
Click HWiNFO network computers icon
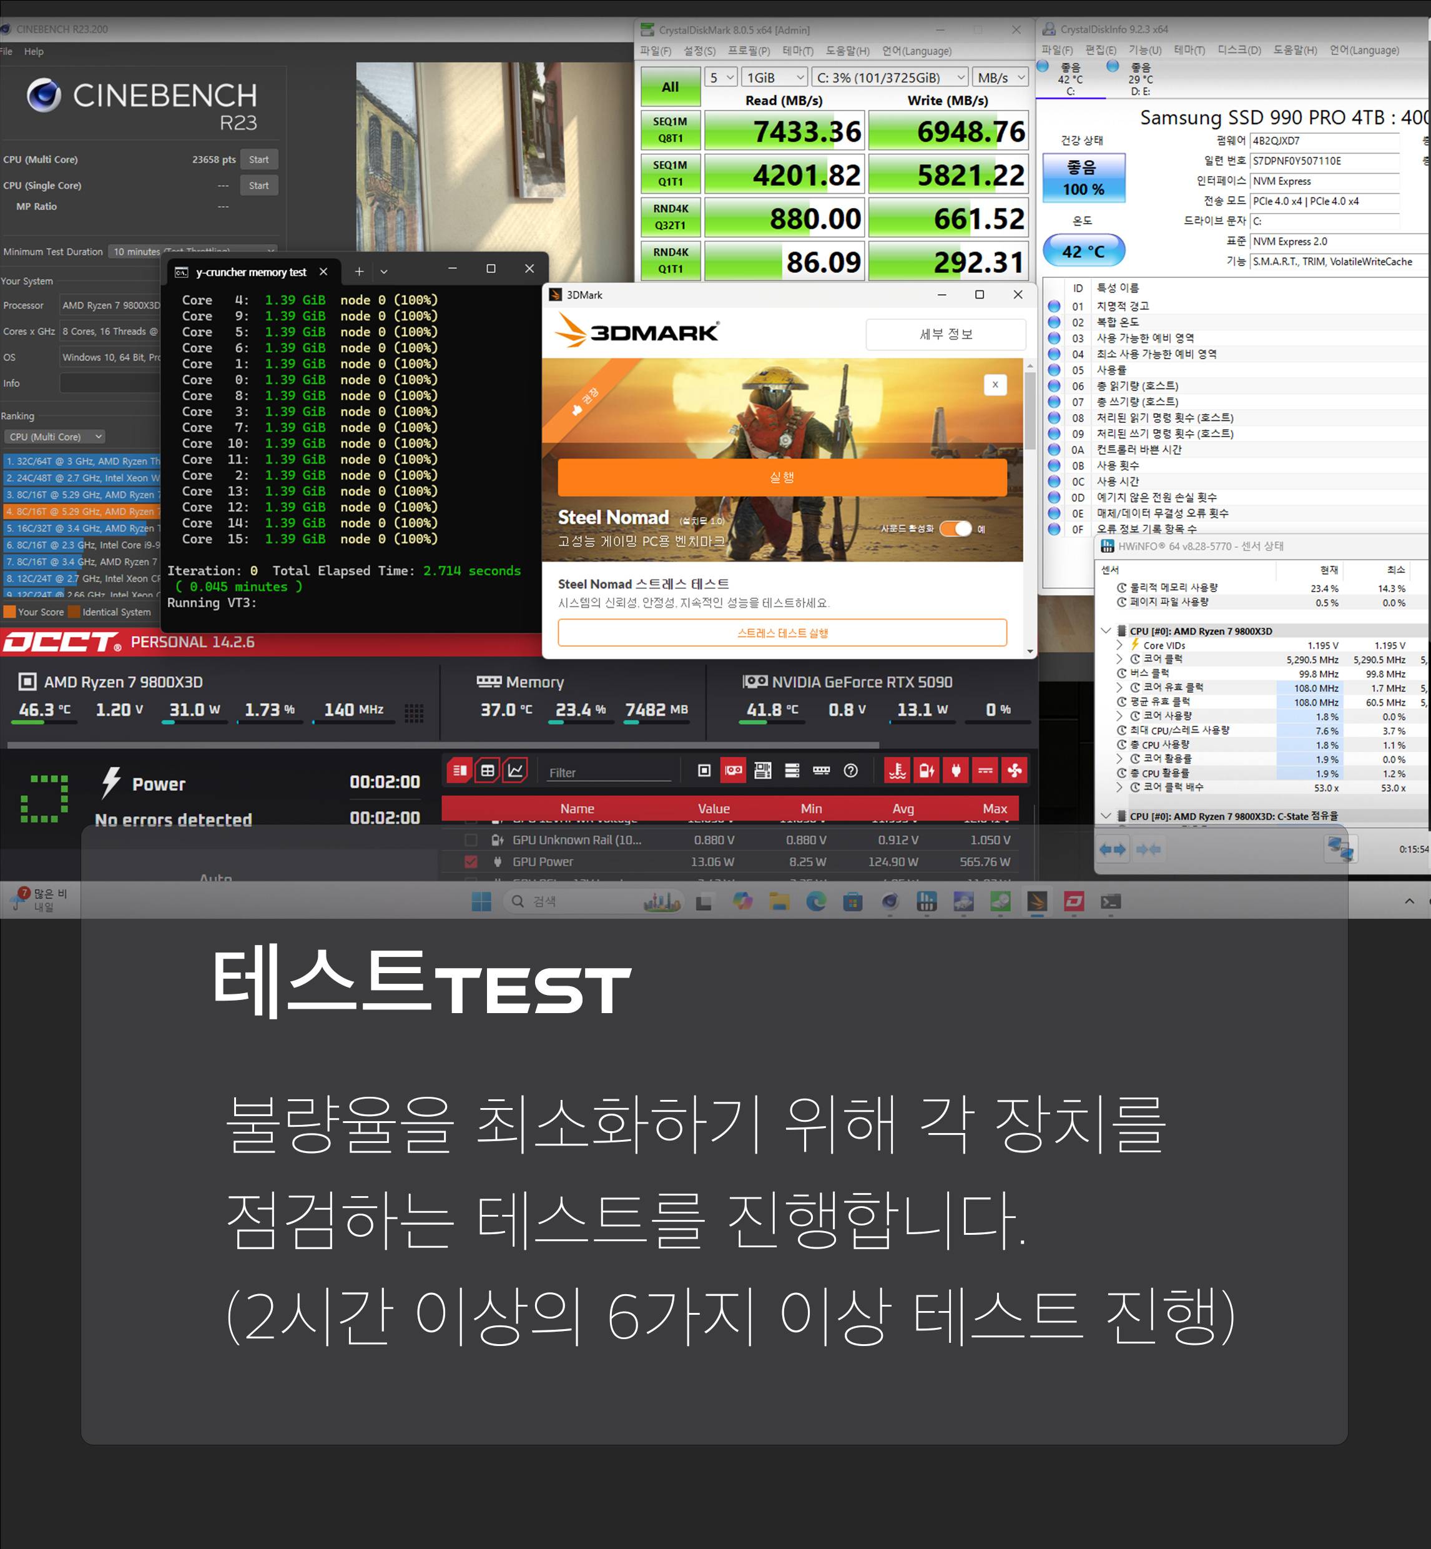click(1341, 848)
